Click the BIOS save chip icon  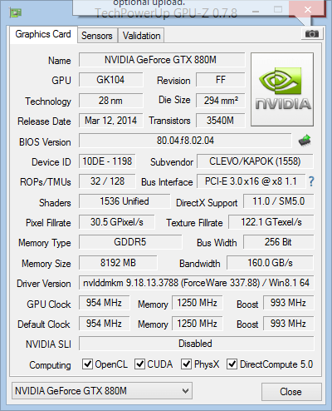click(305, 141)
